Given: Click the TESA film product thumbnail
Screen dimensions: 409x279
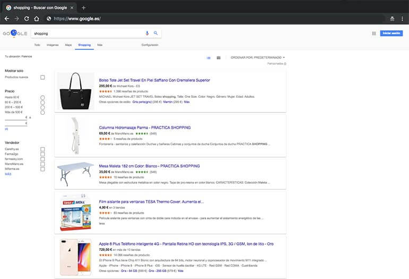Looking at the screenshot, I should point(75,212).
